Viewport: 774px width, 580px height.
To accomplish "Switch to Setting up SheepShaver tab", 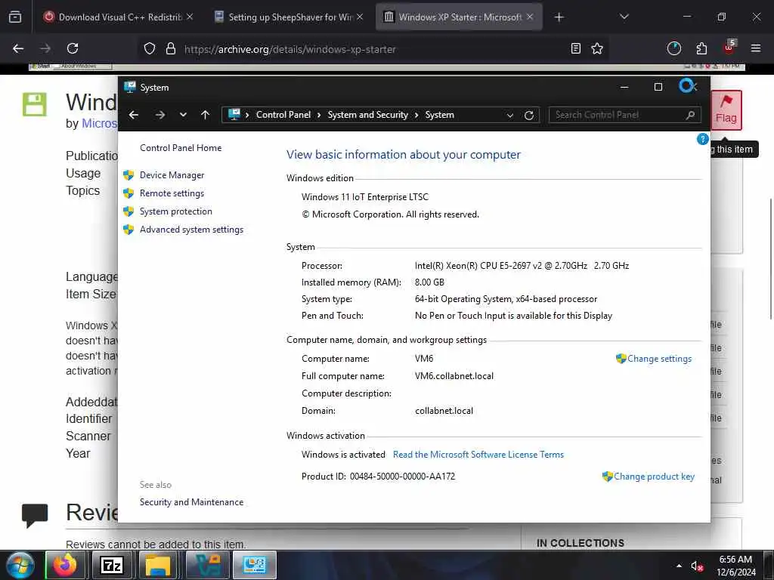I will [x=290, y=17].
